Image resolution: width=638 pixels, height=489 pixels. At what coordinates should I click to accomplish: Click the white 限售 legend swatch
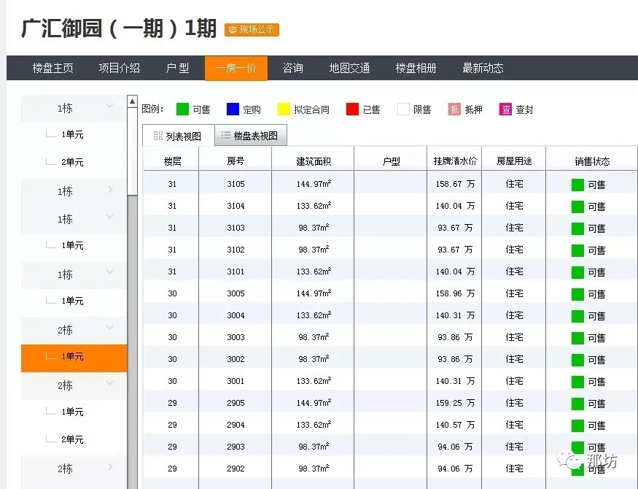(x=403, y=109)
